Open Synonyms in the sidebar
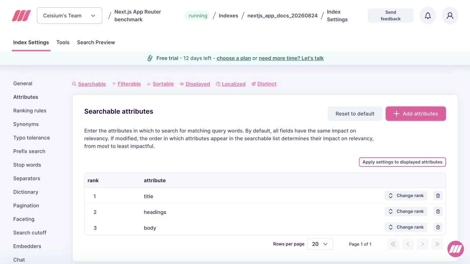This screenshot has width=470, height=264. [26, 124]
